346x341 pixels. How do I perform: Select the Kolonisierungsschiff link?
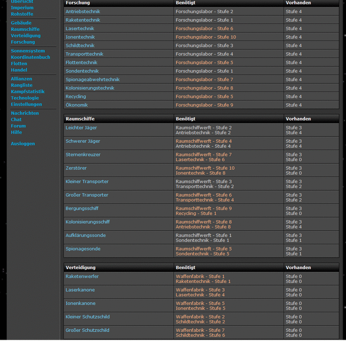pyautogui.click(x=87, y=222)
